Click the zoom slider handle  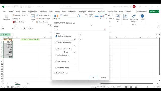[x=147, y=87]
